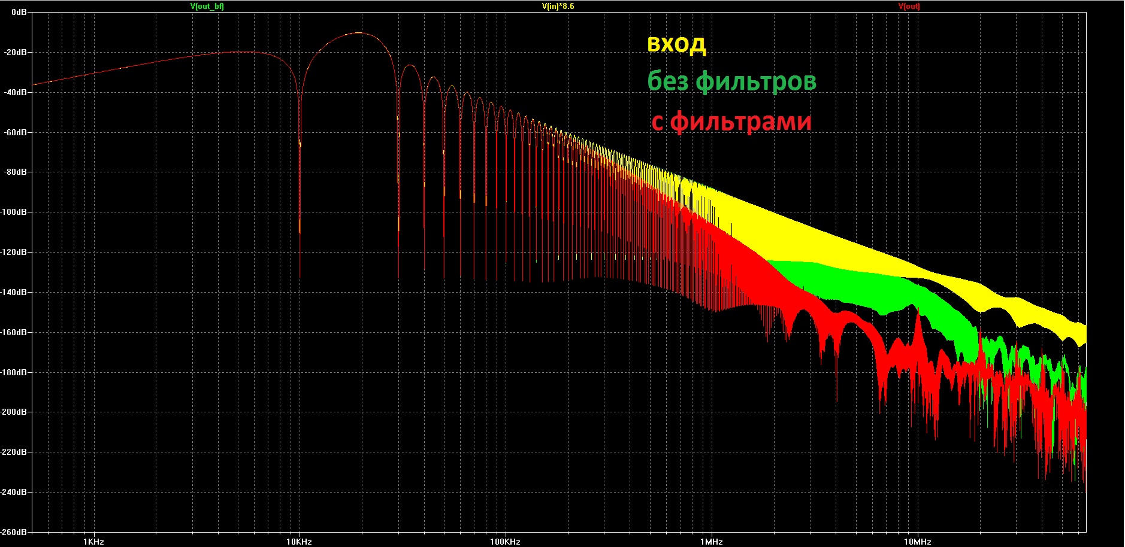This screenshot has width=1125, height=547.
Task: Click the -160dB vertical axis label
Action: 14,332
